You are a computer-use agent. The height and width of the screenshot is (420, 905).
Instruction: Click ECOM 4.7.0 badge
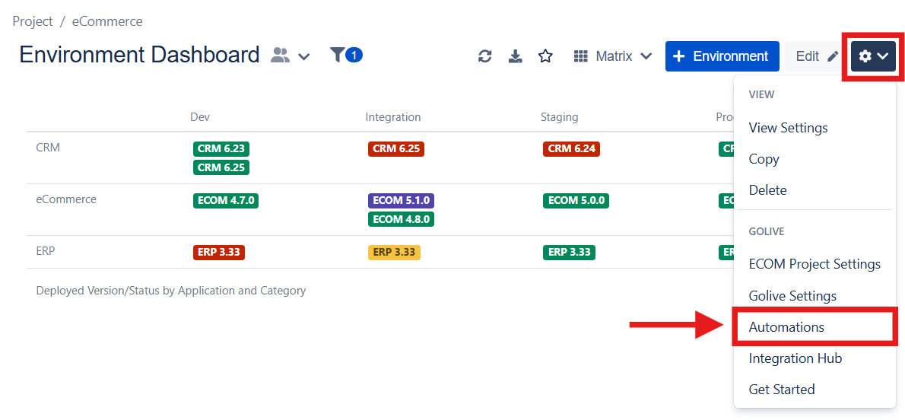point(226,200)
